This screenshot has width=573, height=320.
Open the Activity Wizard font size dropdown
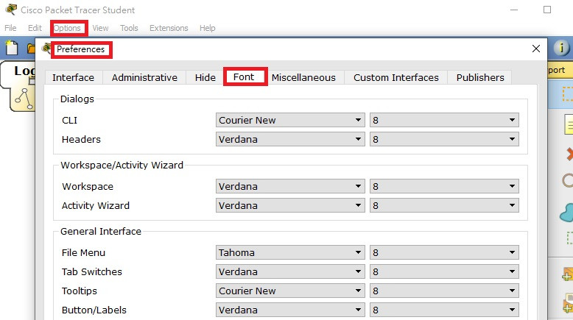coord(444,205)
